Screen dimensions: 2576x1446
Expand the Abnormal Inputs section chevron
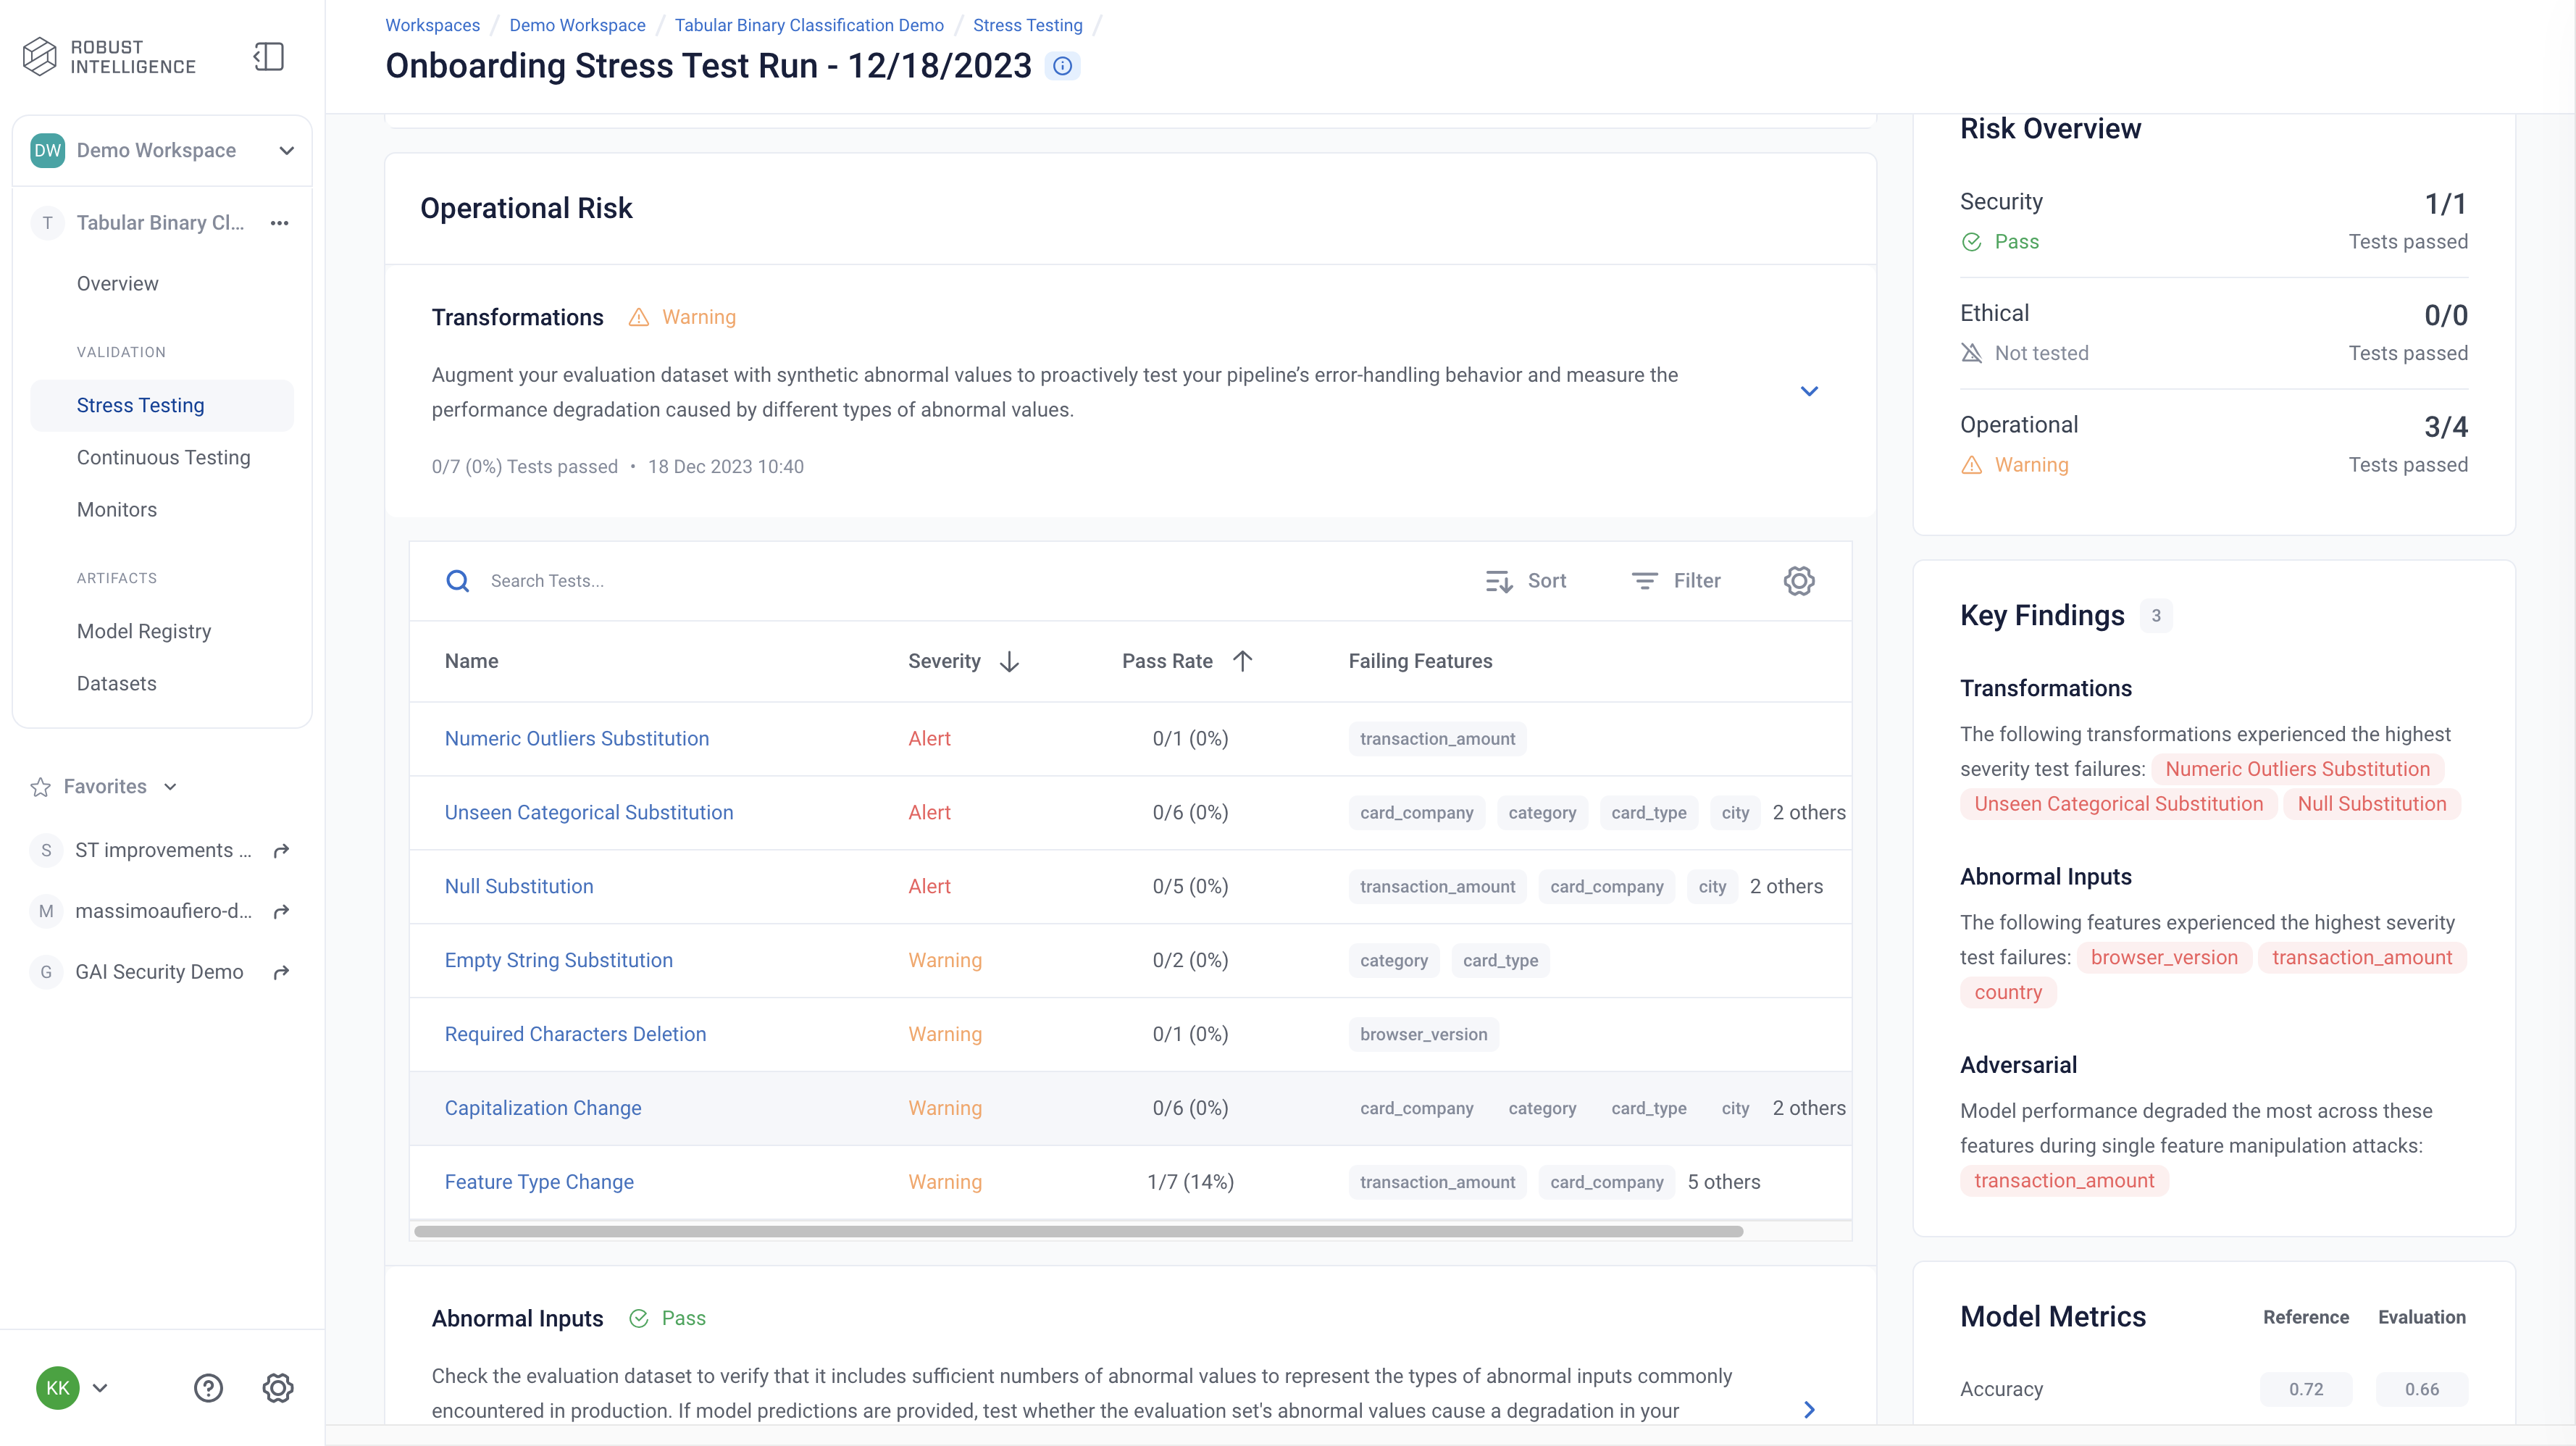pos(1809,1410)
